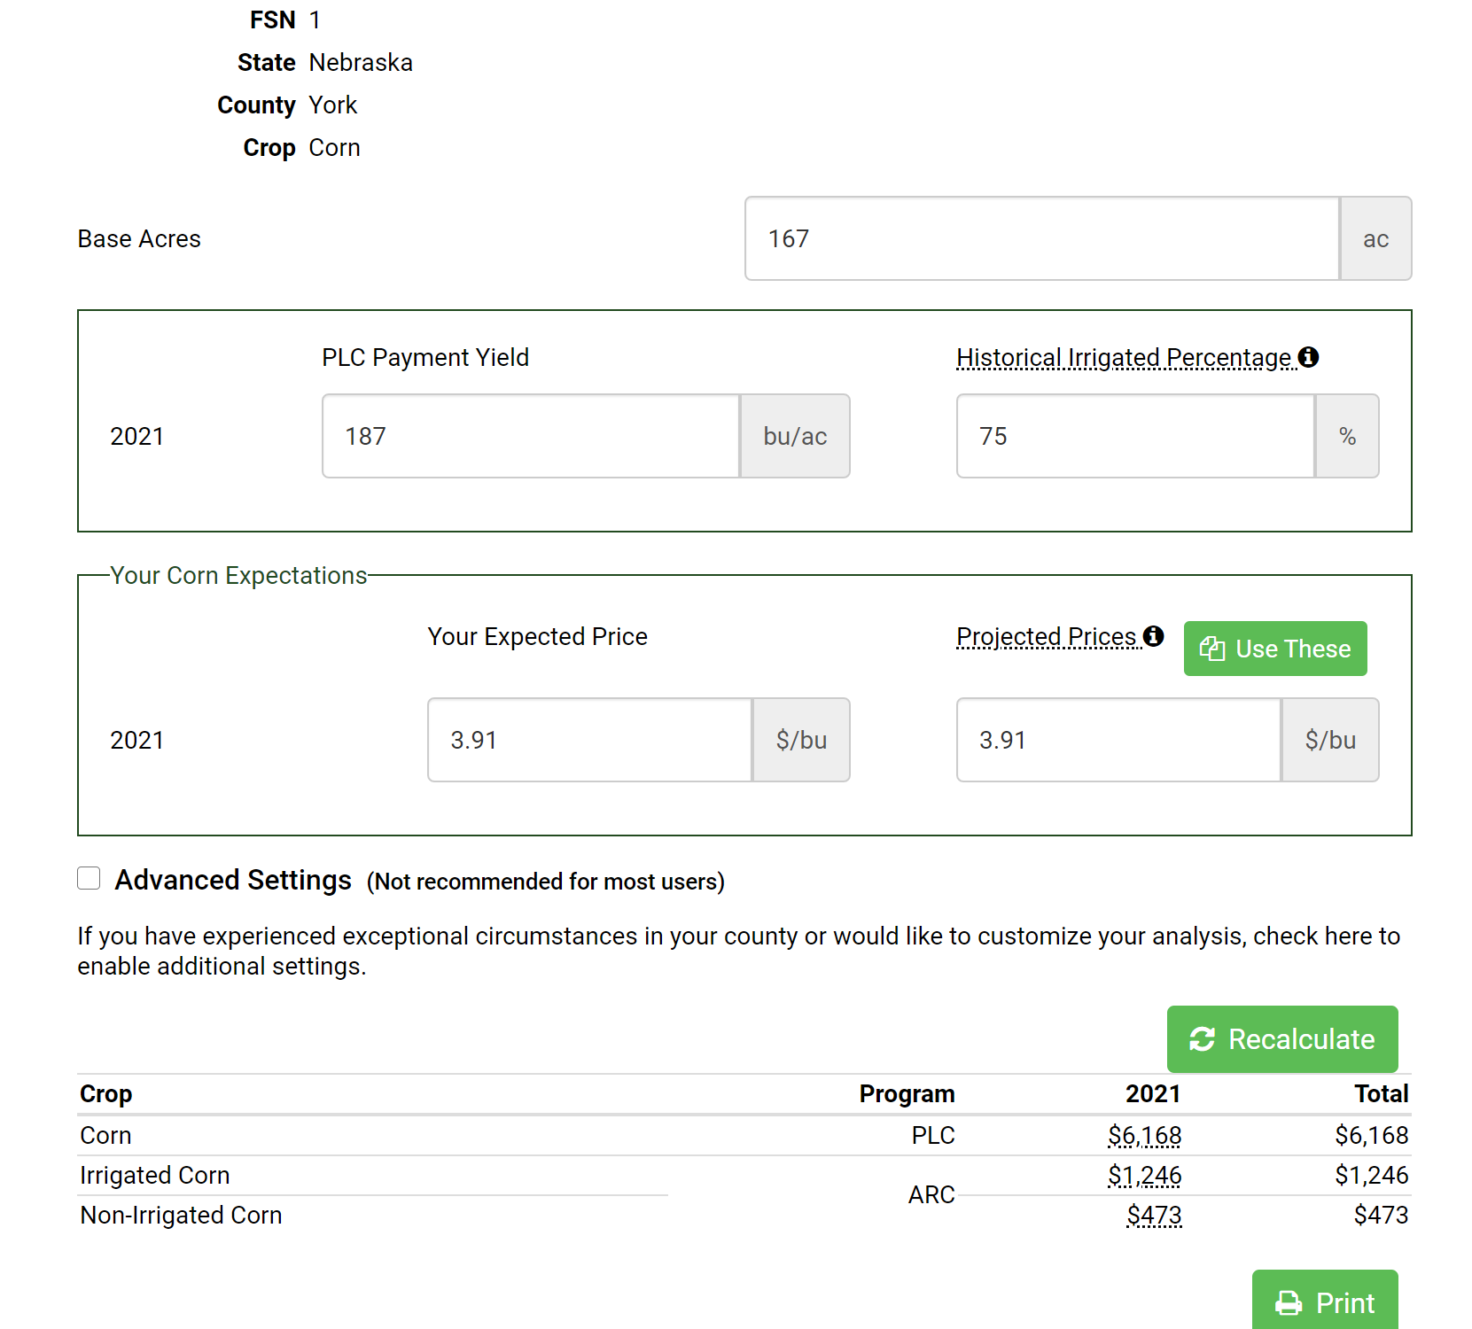Click the Projected Prices 3.91 field
Screen dimensions: 1472x1329
[1118, 740]
